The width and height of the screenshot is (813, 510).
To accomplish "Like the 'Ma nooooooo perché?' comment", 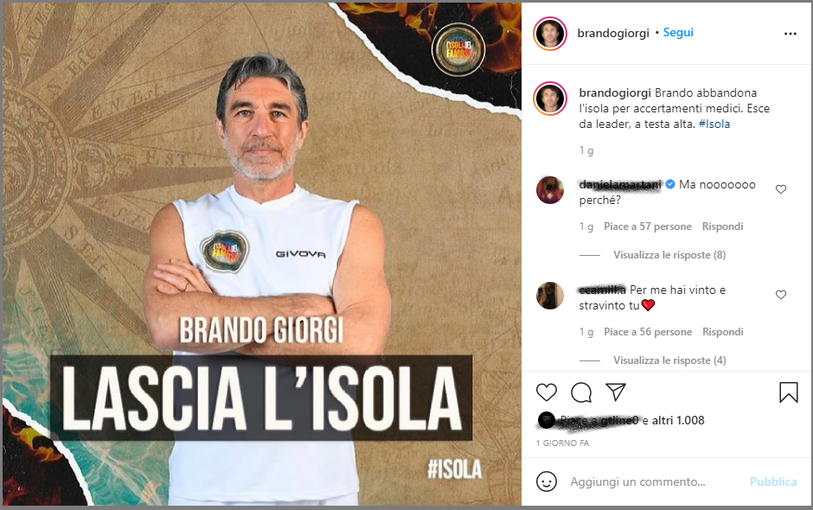I will click(781, 189).
